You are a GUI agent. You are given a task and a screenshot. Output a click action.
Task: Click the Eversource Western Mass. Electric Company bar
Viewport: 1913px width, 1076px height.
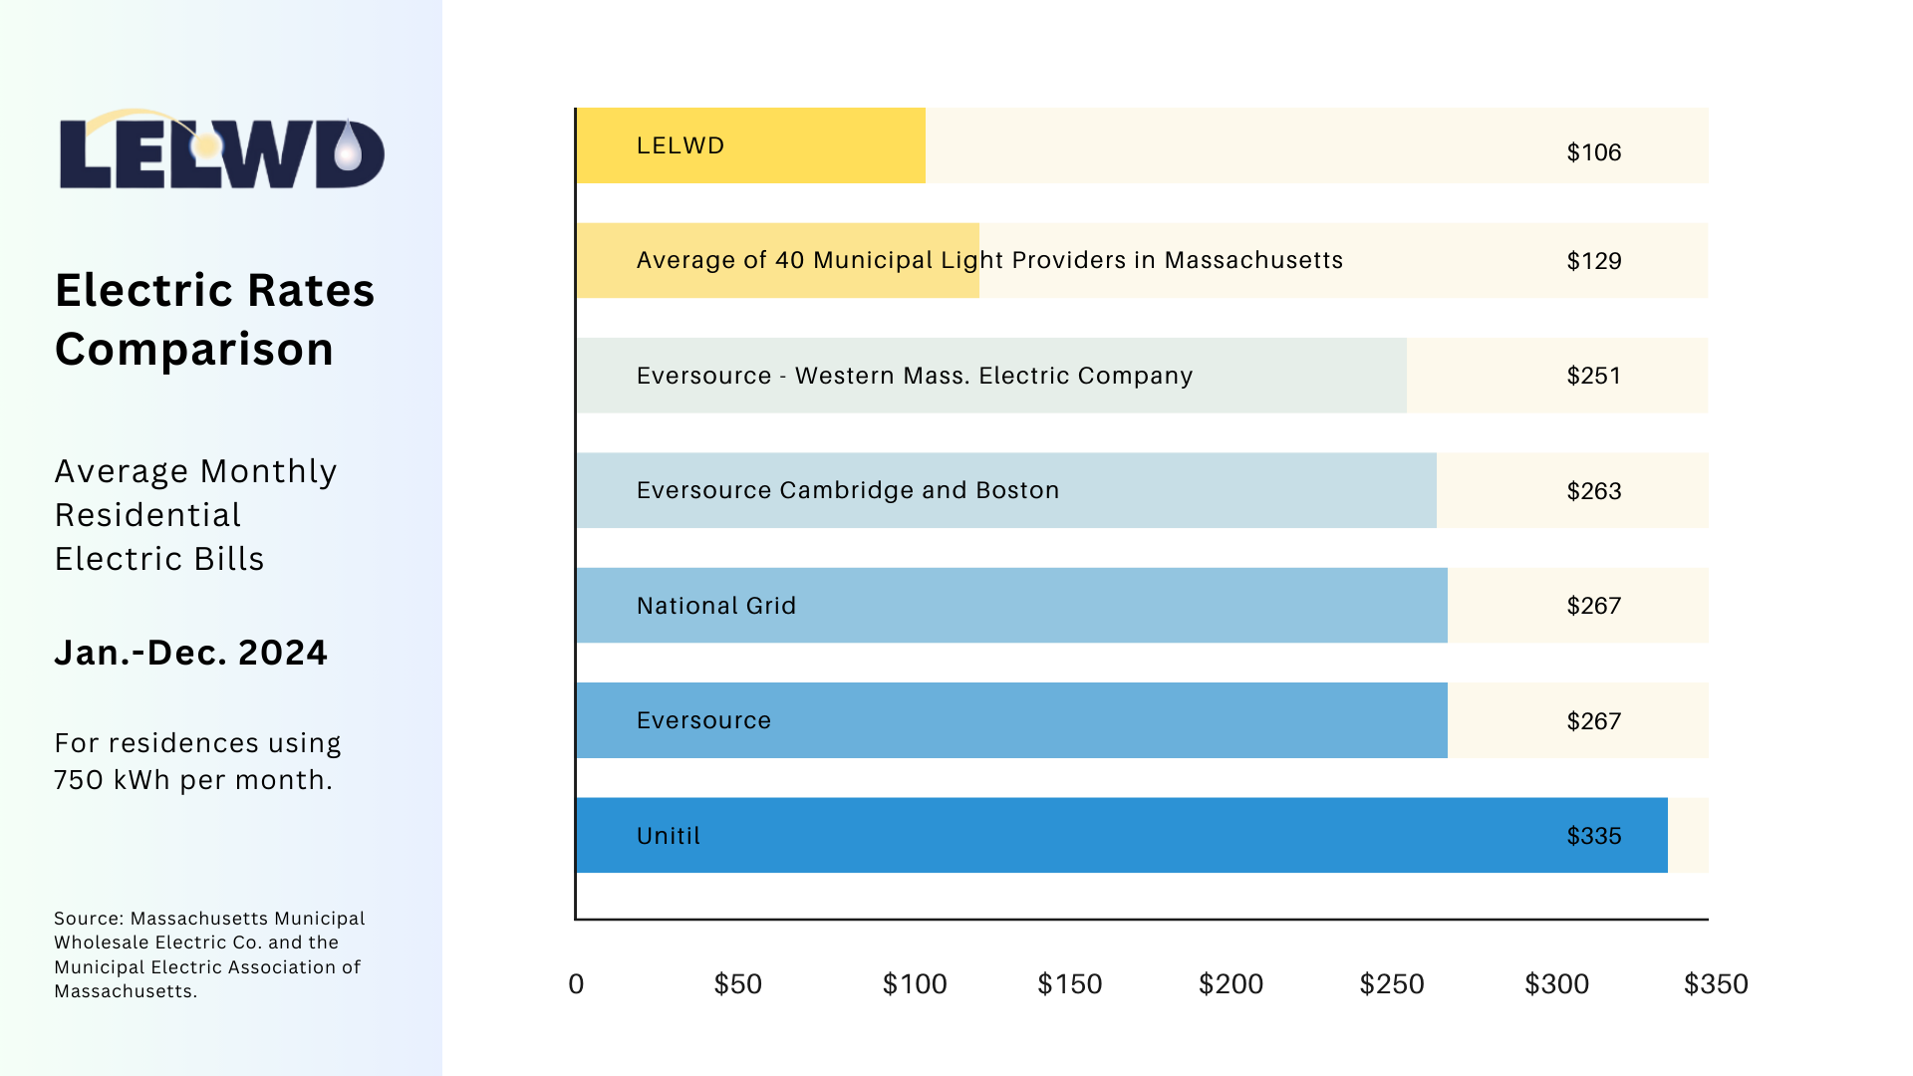tap(992, 376)
